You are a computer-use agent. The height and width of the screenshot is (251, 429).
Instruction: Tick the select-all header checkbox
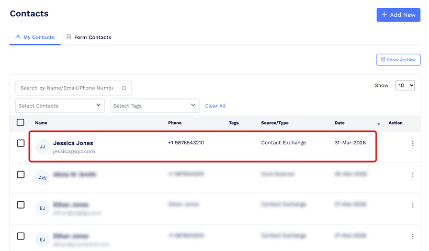pos(20,122)
